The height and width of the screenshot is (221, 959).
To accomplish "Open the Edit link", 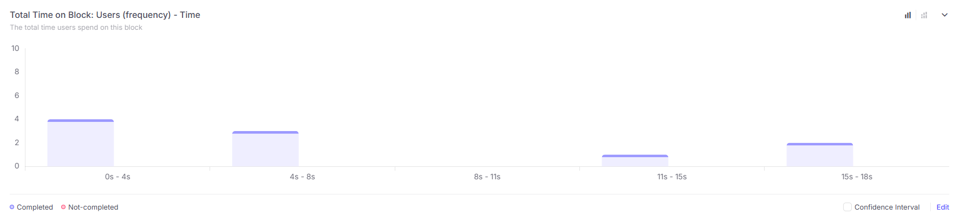I will click(x=943, y=207).
